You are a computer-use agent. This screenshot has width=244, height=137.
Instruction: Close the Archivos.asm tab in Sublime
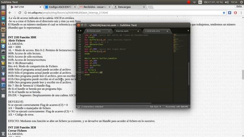[x=109, y=31]
